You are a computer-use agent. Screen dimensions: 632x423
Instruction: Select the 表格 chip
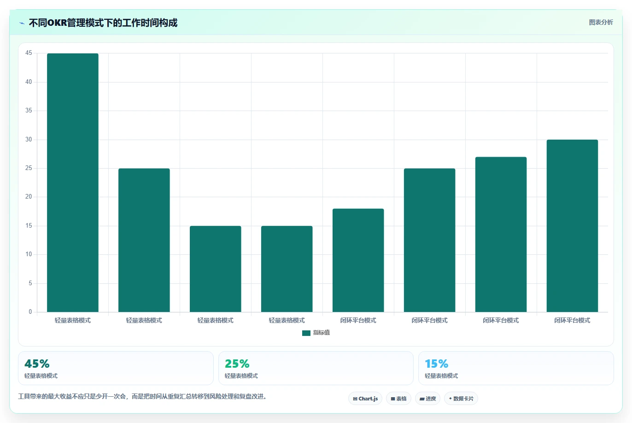coord(398,399)
